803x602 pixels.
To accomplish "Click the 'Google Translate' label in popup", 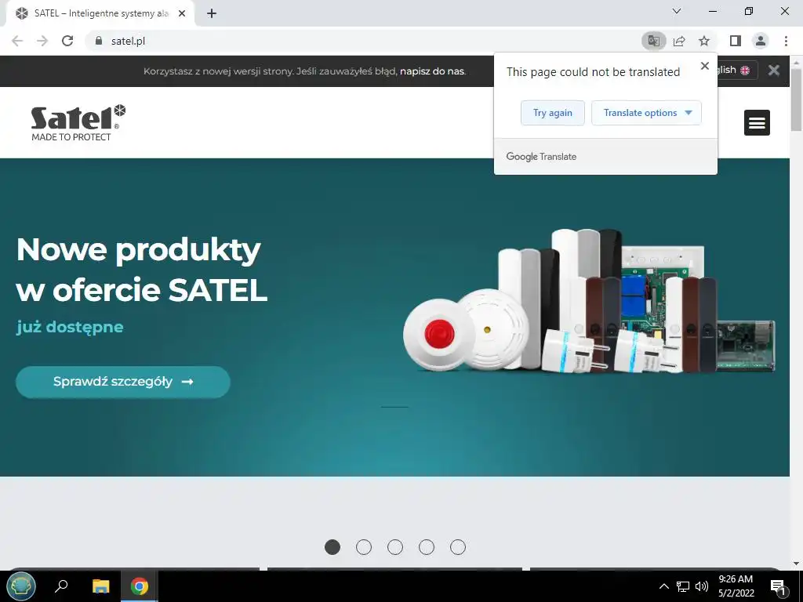I will coord(541,157).
